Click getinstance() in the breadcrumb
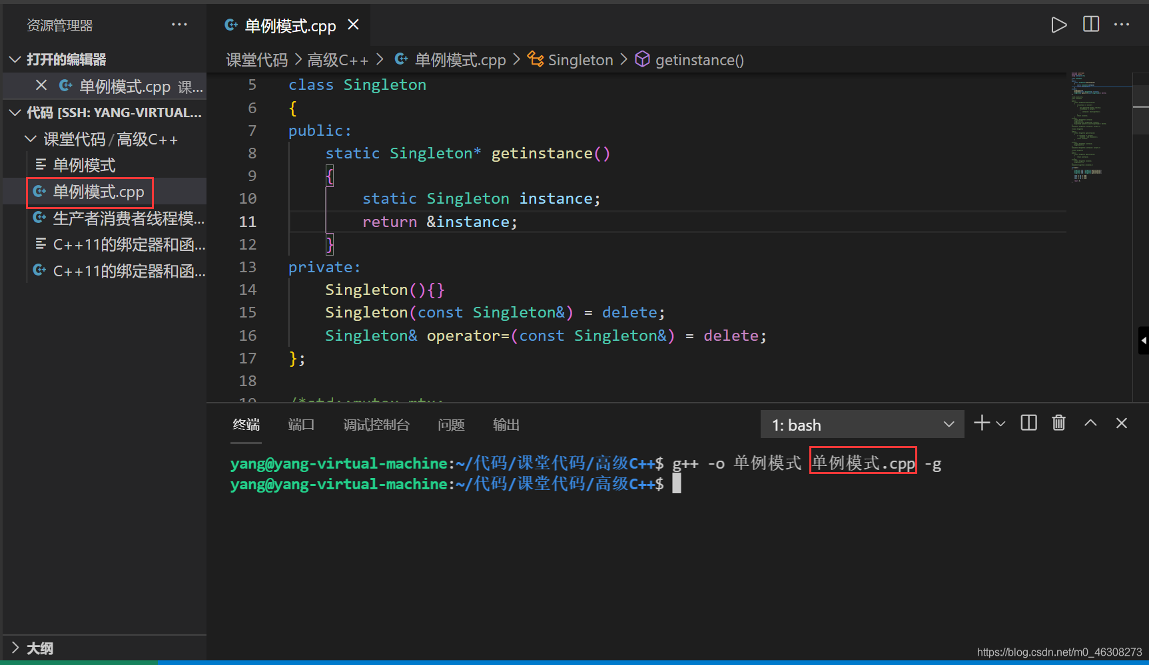This screenshot has height=665, width=1149. pos(699,60)
